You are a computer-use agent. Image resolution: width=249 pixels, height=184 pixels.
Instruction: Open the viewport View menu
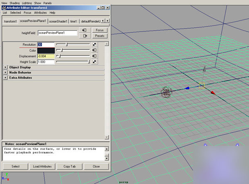(x=4, y=3)
